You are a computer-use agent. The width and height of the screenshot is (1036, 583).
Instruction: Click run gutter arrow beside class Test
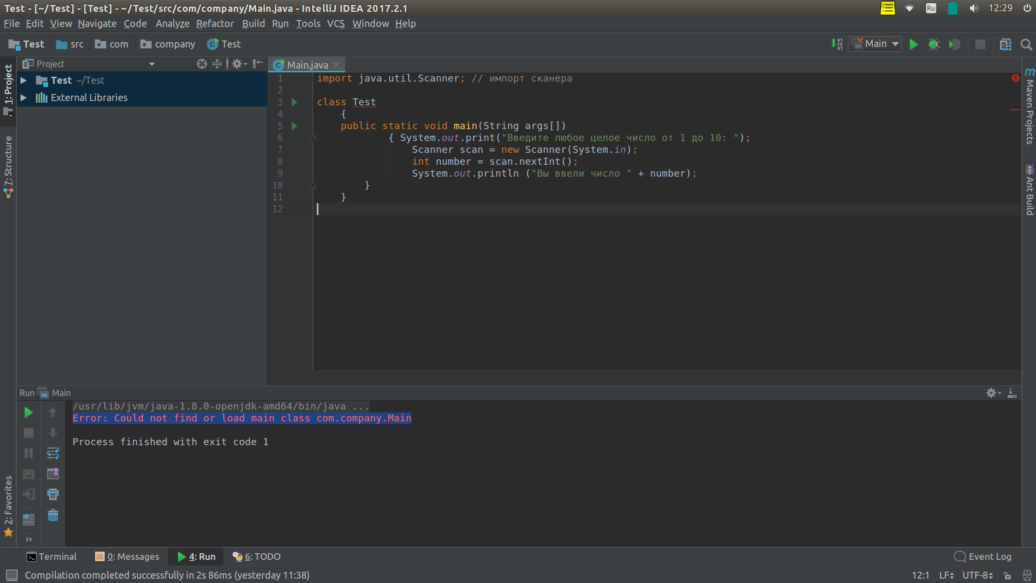click(x=295, y=102)
